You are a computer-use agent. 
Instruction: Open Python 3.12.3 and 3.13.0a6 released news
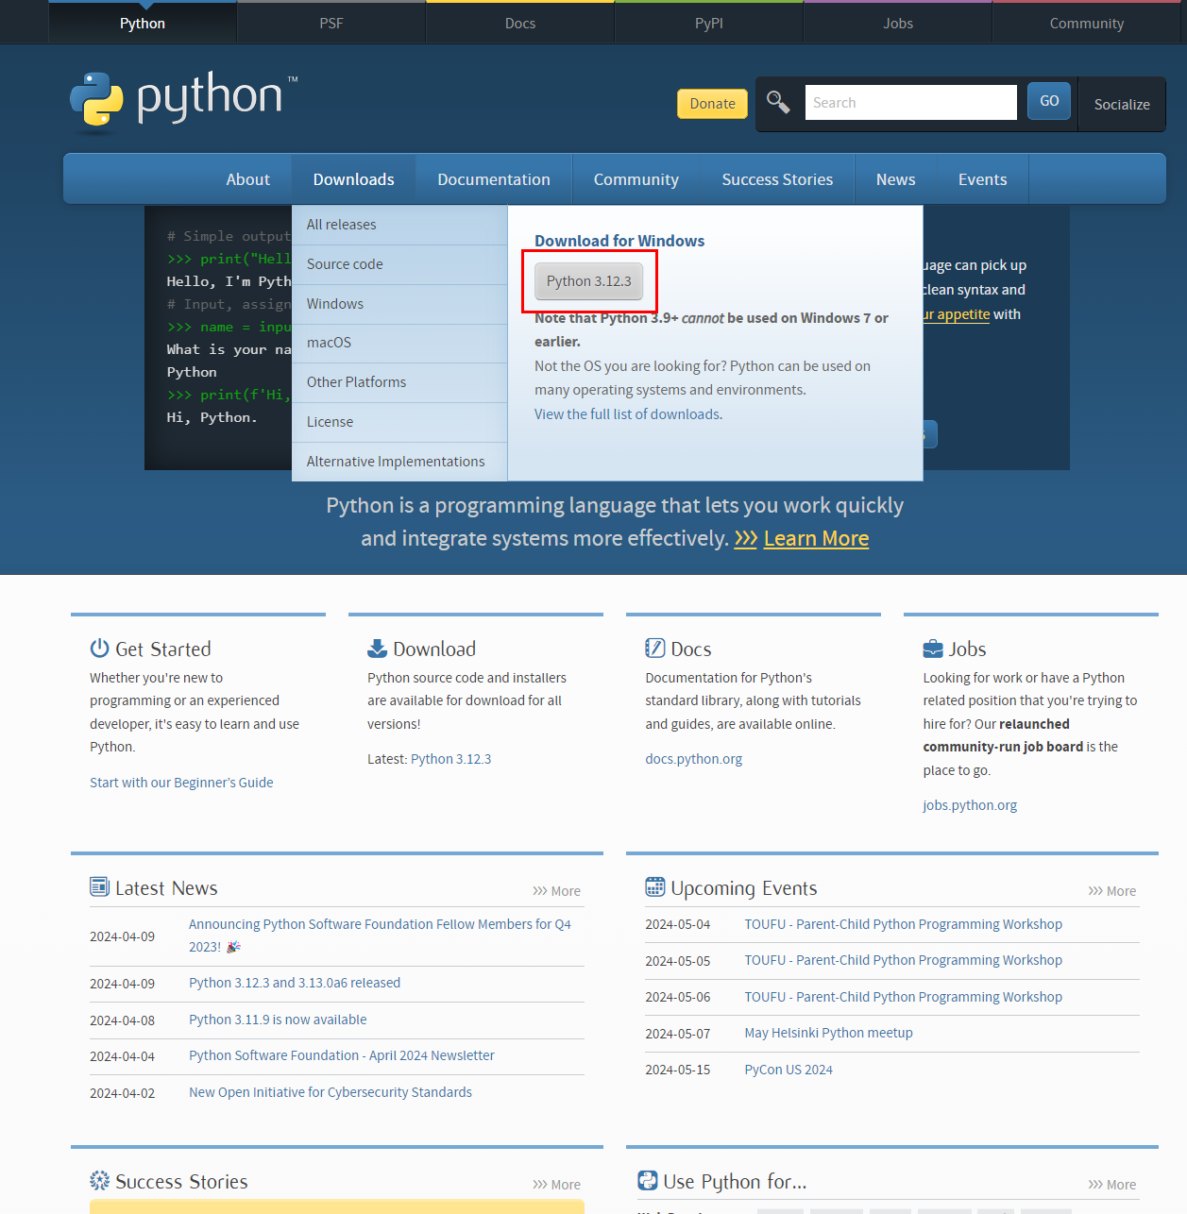295,983
